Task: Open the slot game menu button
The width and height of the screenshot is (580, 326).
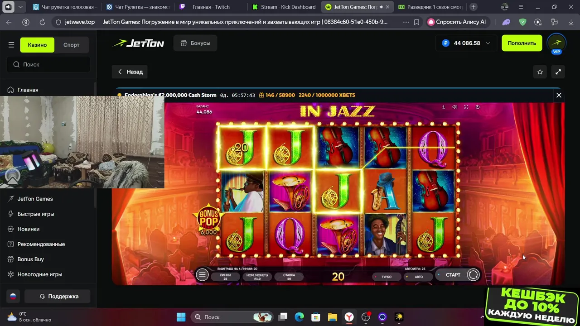Action: click(x=202, y=275)
